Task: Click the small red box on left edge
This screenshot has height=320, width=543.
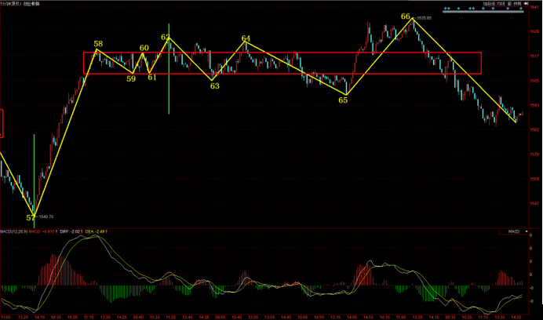Action: [2, 123]
